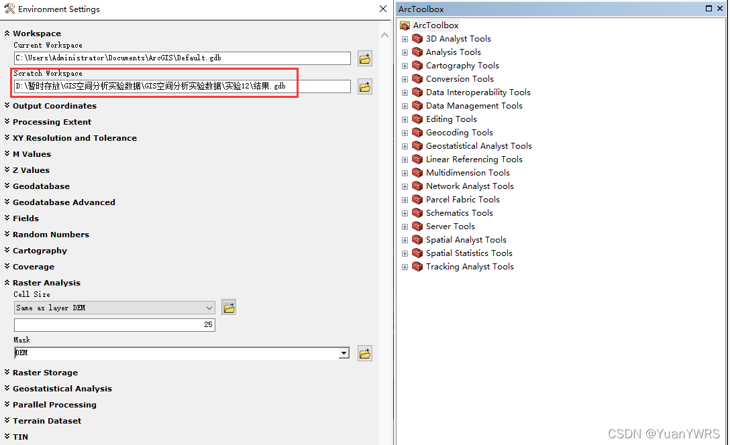Maximize the ArcToolbox panel
This screenshot has width=730, height=445.
(709, 8)
